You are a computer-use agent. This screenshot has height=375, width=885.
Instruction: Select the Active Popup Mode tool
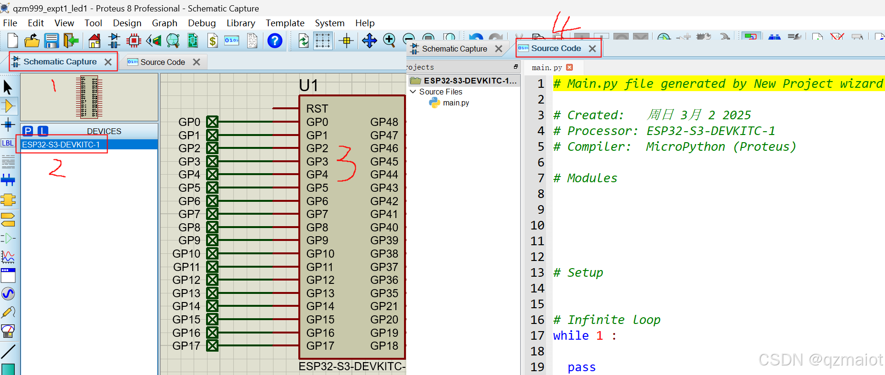pyautogui.click(x=8, y=275)
